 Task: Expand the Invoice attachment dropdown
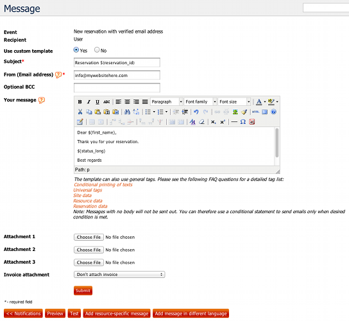pos(119,274)
